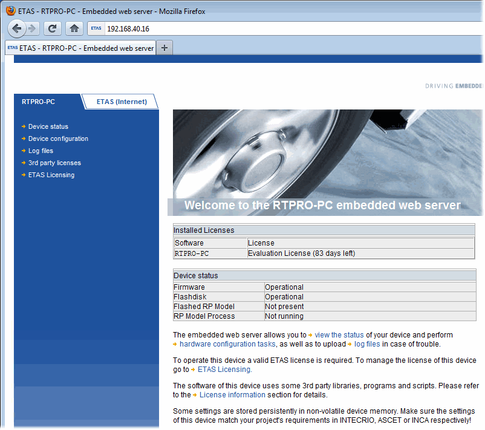Screen dimensions: 485x430
Task: Go to the browser Home page icon
Action: tap(74, 29)
